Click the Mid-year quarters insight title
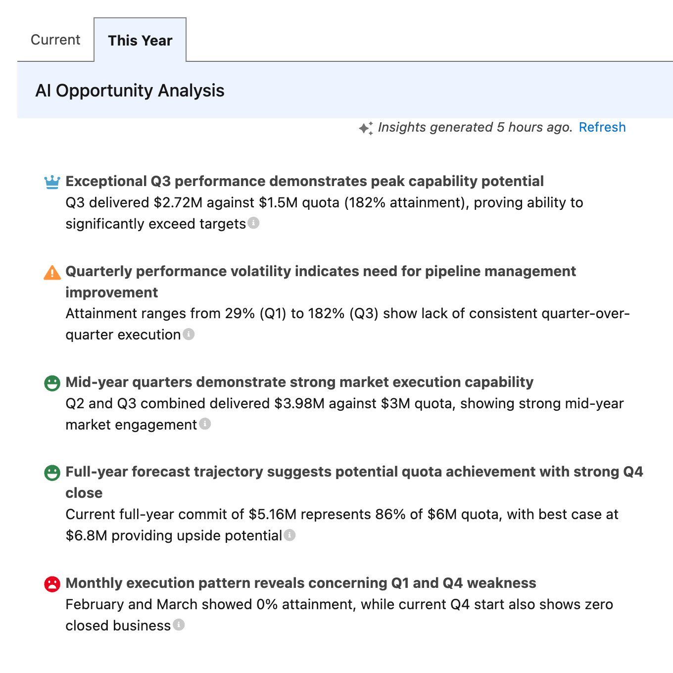 pyautogui.click(x=299, y=382)
